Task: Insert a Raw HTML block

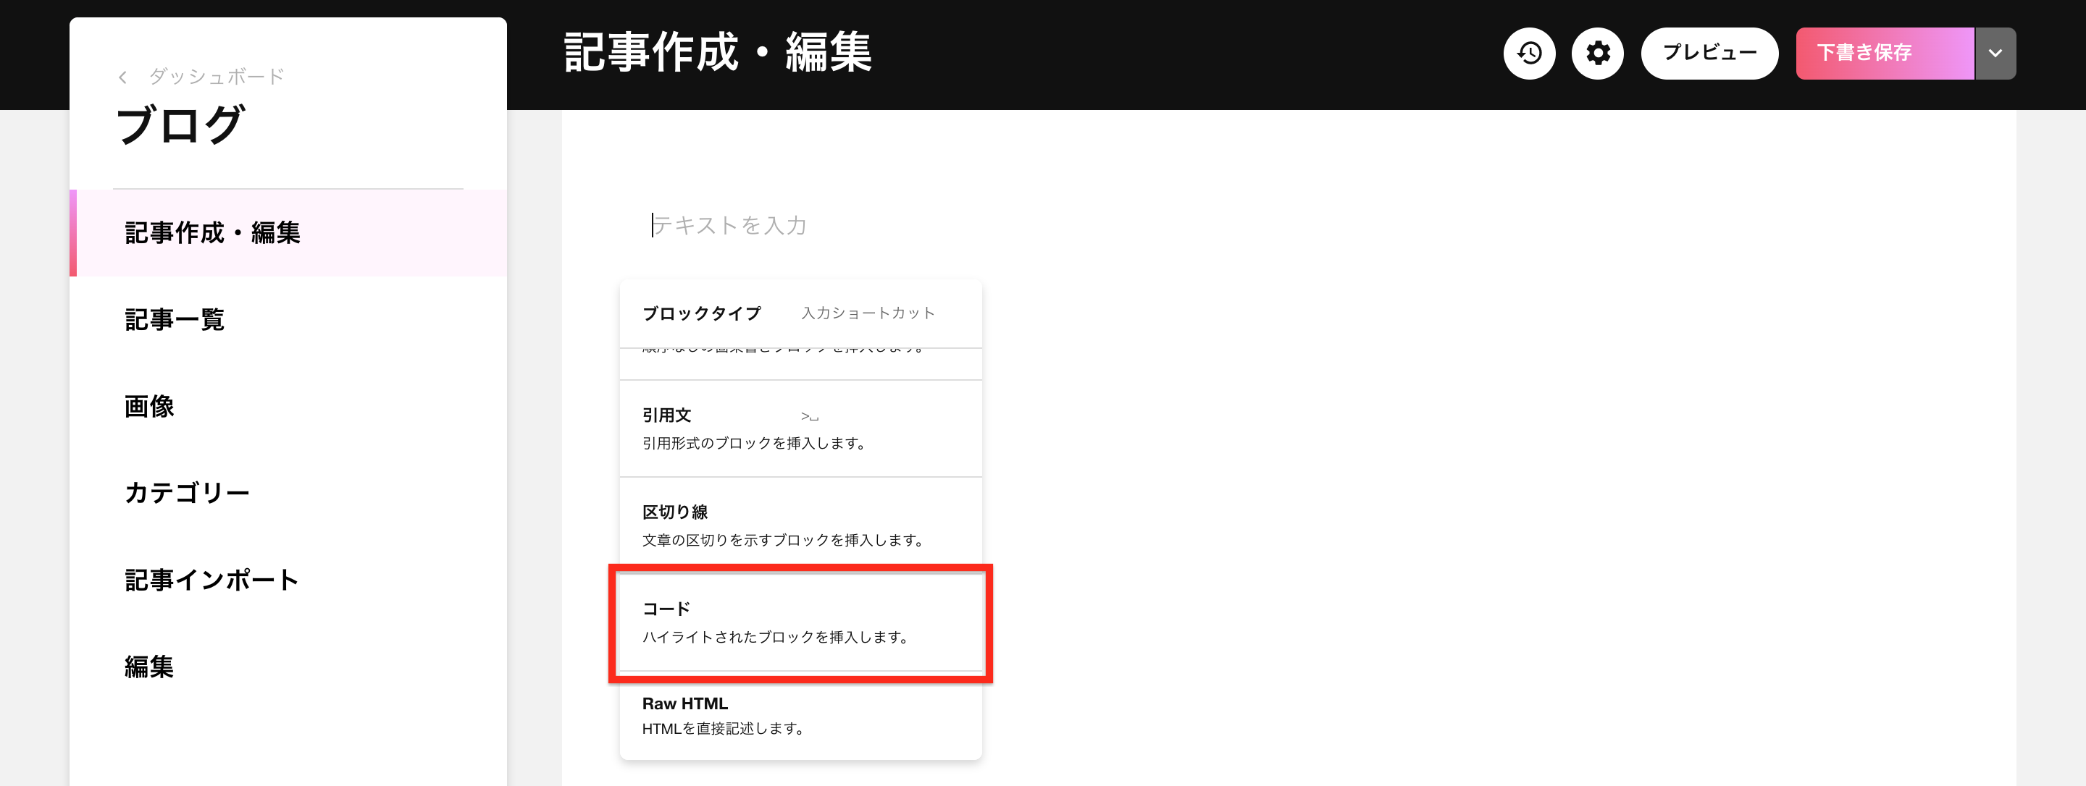Action: (801, 716)
